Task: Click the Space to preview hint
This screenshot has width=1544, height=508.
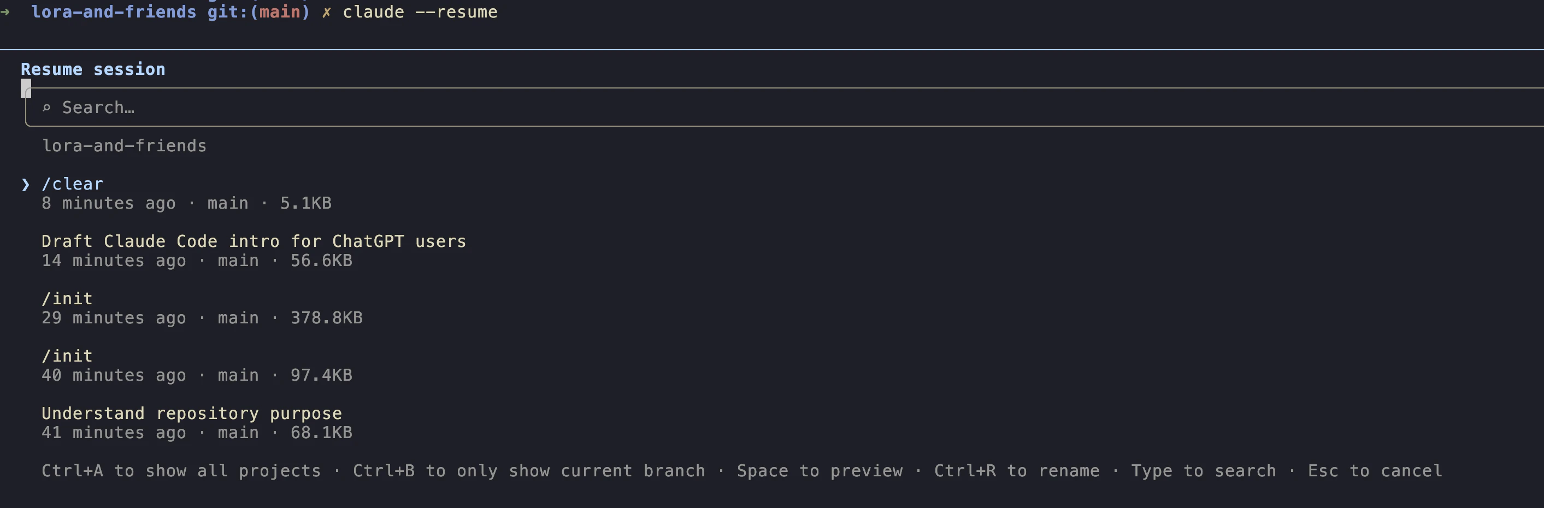Action: coord(820,471)
